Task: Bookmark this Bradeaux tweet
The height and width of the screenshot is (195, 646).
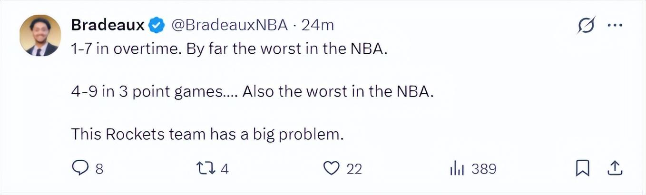Action: [x=582, y=168]
